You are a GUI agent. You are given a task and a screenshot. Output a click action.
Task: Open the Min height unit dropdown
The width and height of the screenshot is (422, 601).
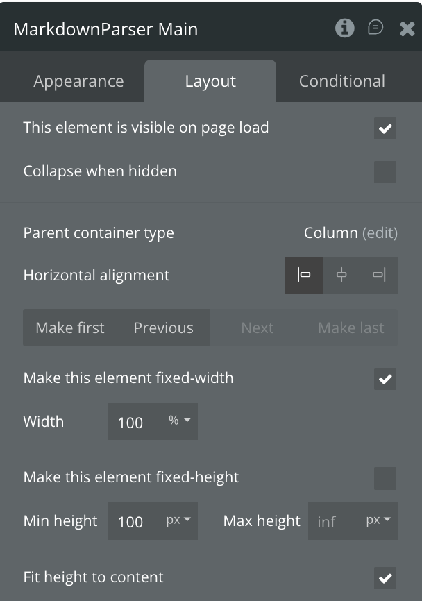(x=178, y=520)
